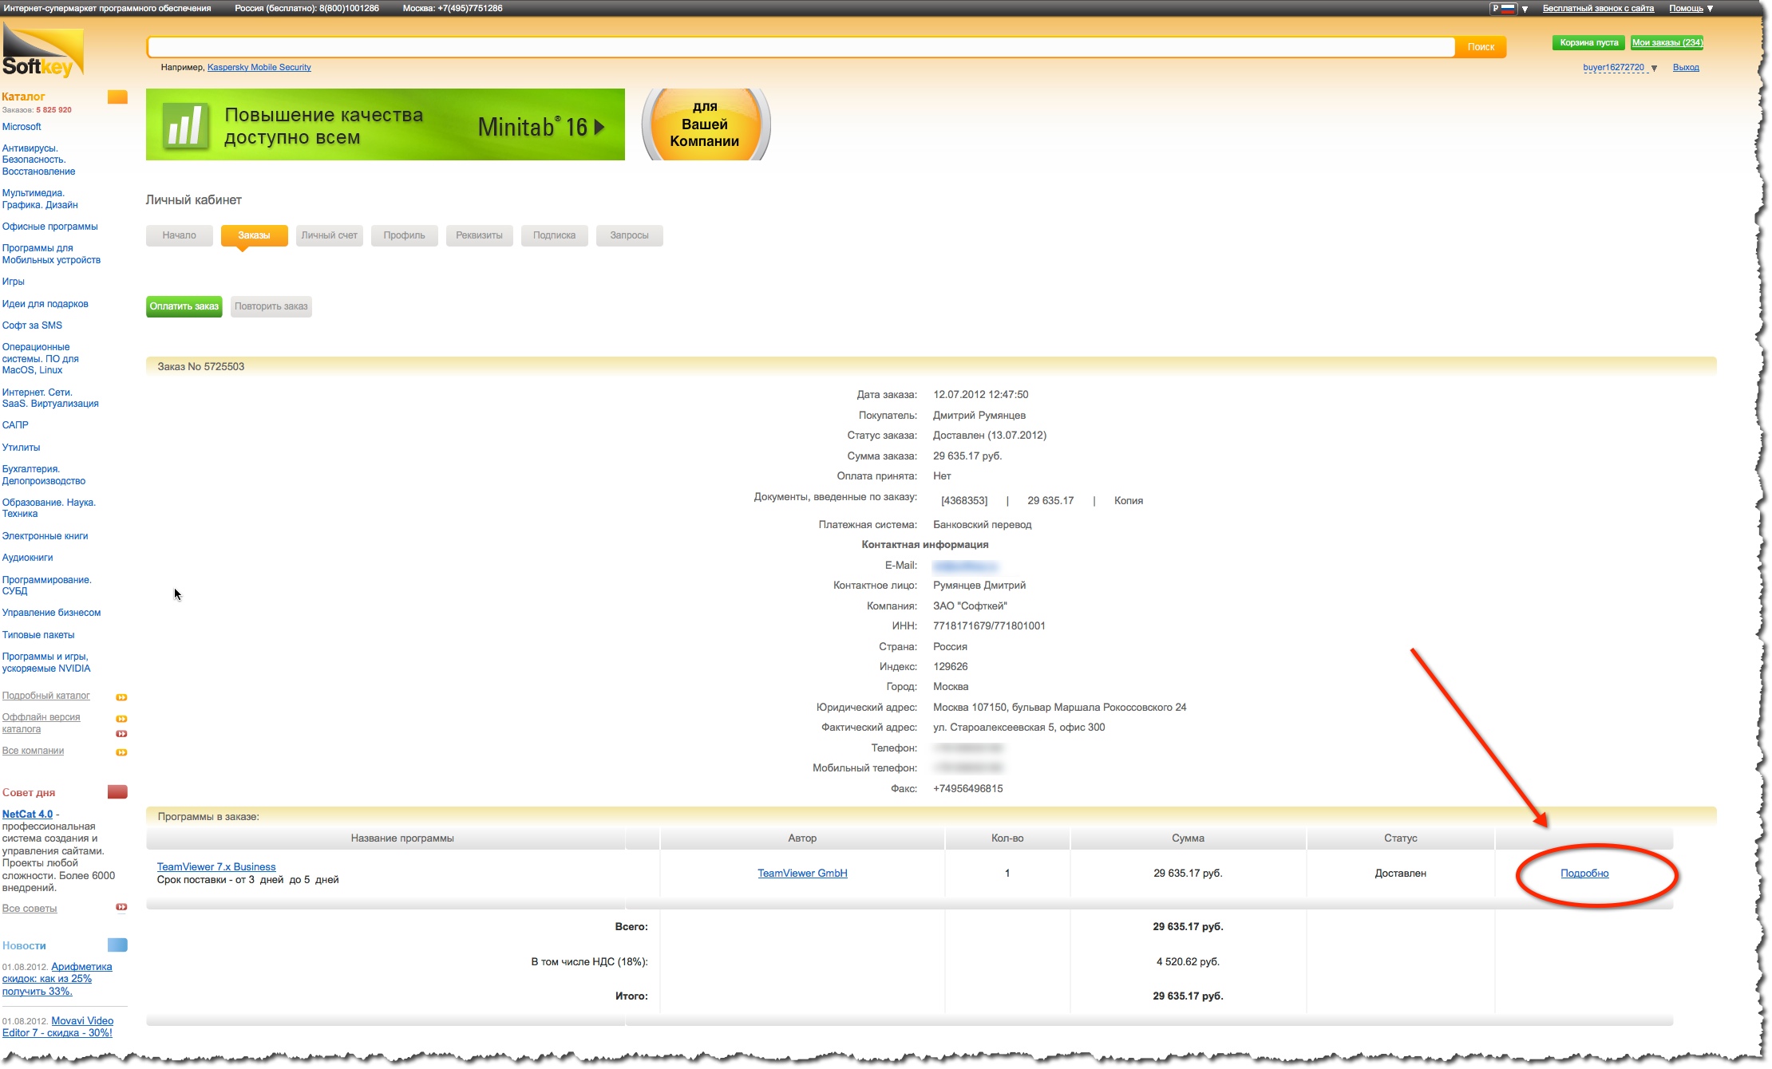Click the Повторить заказ button

271,306
